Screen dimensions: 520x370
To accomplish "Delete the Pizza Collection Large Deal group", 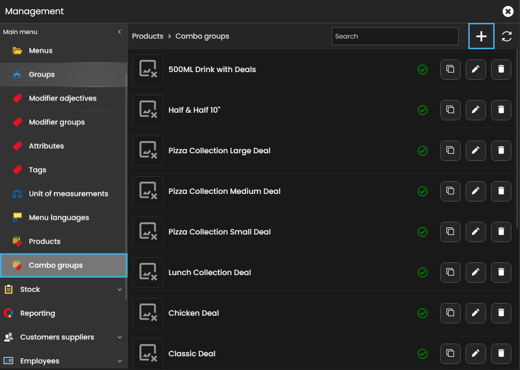I will click(x=501, y=151).
